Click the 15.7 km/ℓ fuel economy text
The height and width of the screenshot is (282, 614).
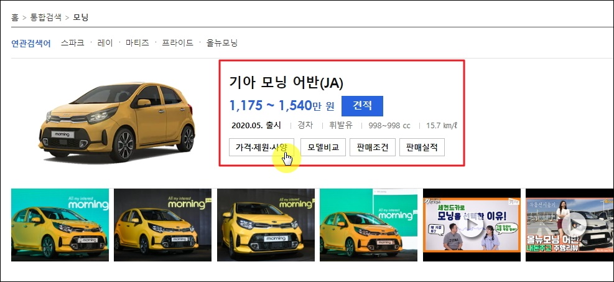(x=442, y=126)
